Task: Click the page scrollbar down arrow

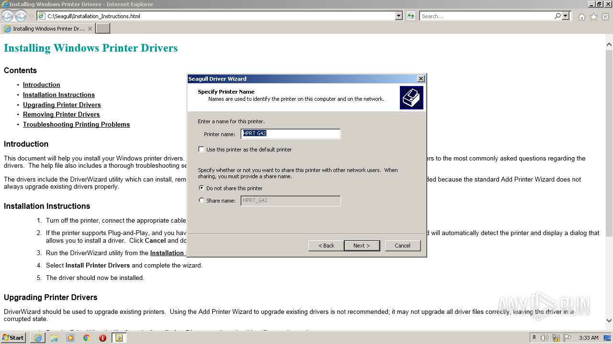Action: point(609,321)
